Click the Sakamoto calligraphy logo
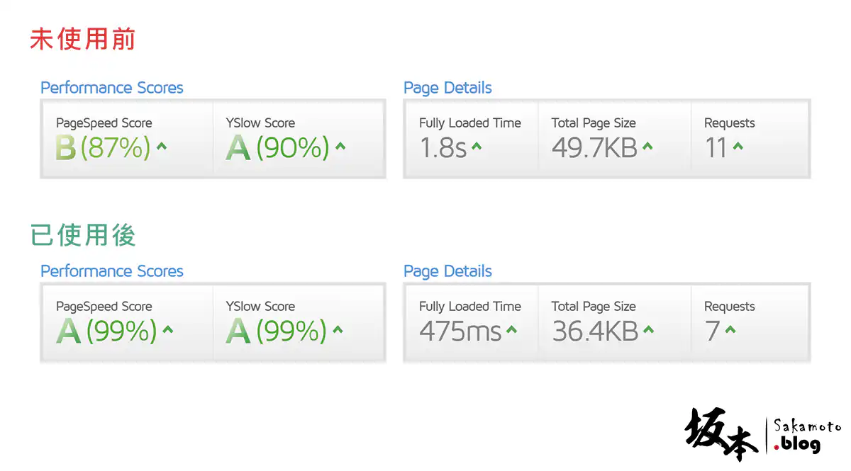 coord(721,432)
